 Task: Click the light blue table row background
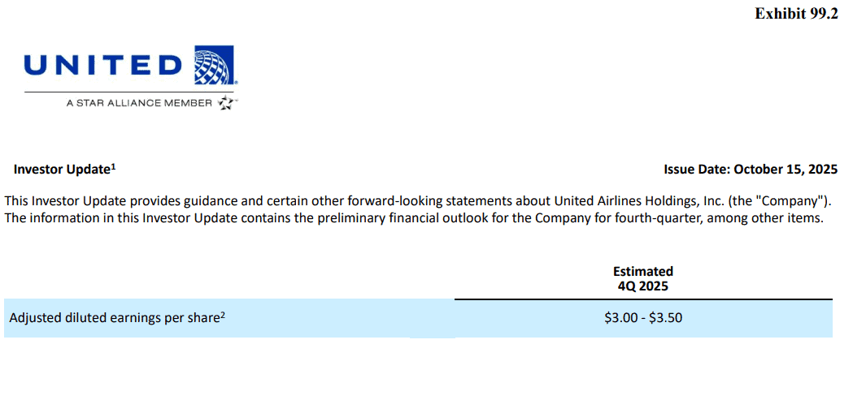418,318
